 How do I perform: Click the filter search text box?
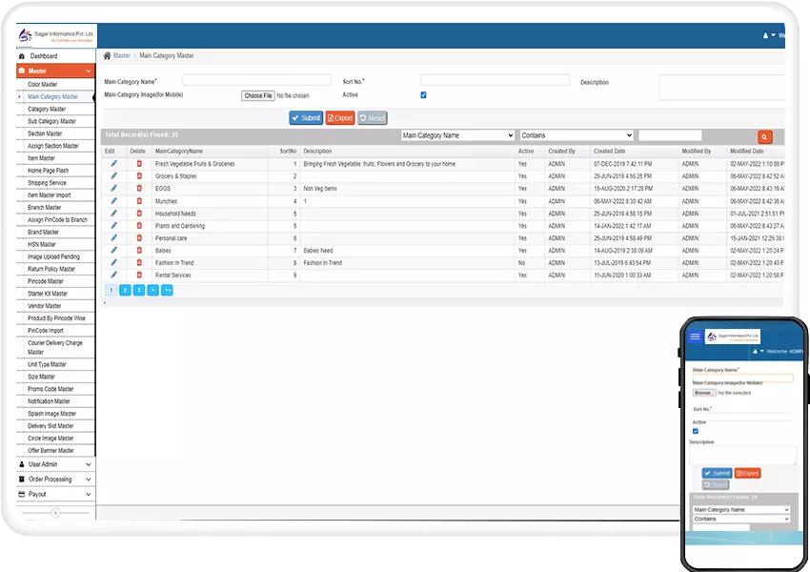[670, 135]
